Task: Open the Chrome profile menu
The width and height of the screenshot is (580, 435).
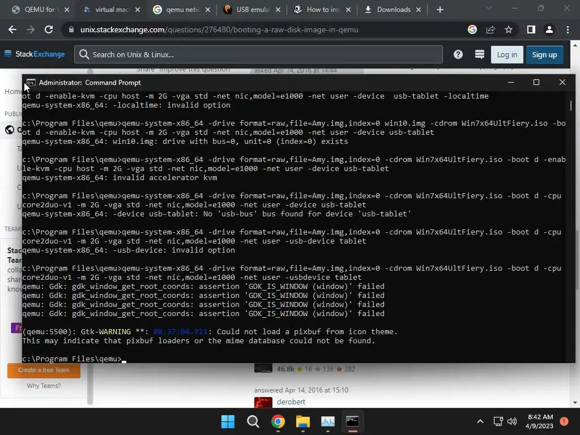Action: point(549,29)
